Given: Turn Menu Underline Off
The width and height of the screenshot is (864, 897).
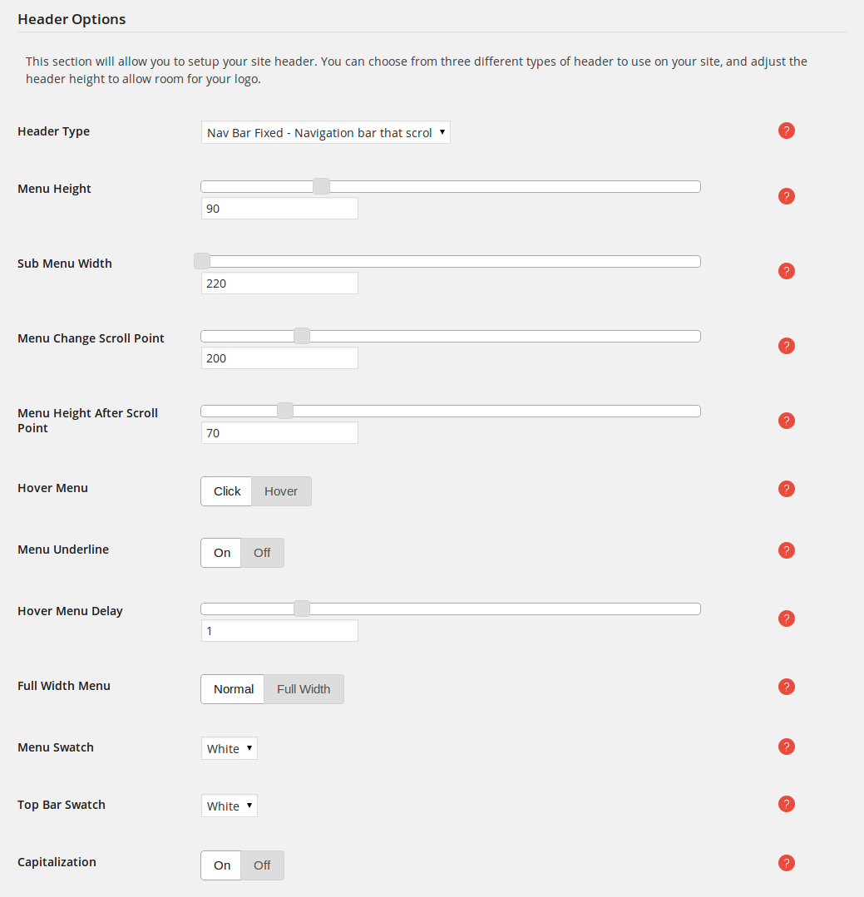Looking at the screenshot, I should pos(262,553).
